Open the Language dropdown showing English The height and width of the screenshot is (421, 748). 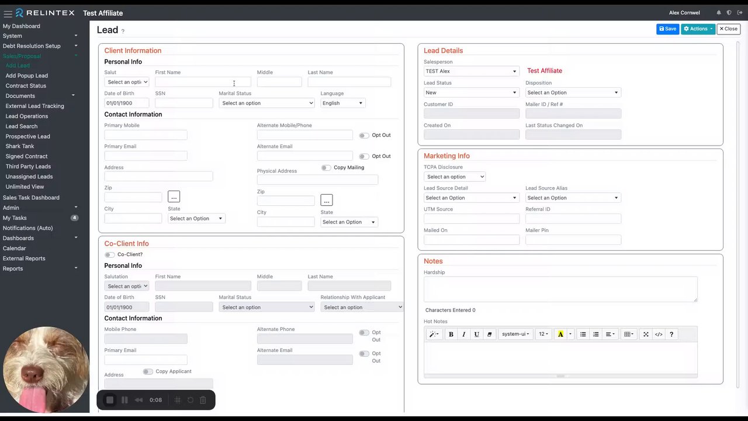point(342,103)
